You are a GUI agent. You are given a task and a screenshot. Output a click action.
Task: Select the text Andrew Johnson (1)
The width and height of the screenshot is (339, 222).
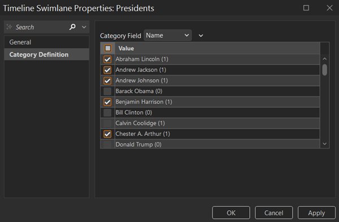pos(142,80)
